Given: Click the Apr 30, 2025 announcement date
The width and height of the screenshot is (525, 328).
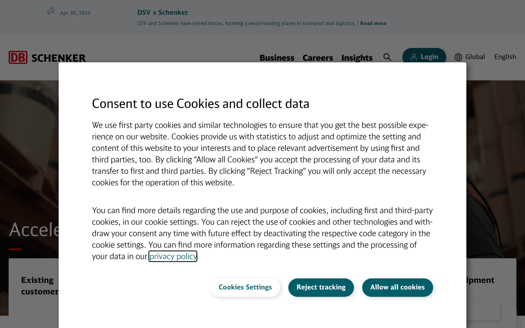Looking at the screenshot, I should coord(75,13).
